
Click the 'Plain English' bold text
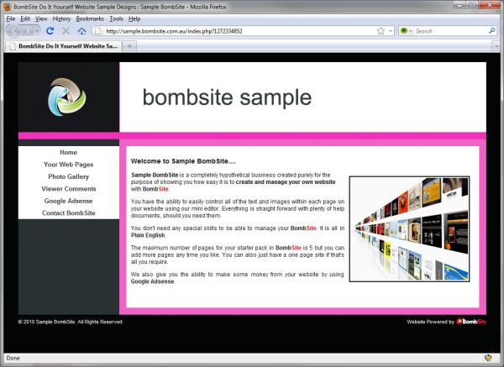click(148, 235)
